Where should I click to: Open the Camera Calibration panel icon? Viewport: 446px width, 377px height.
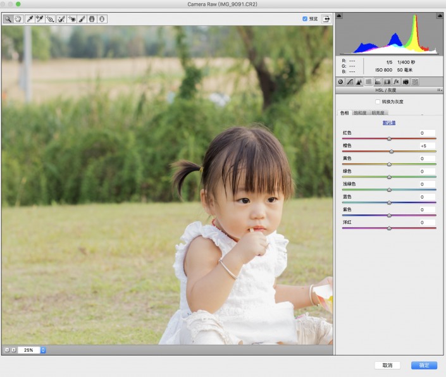click(406, 82)
